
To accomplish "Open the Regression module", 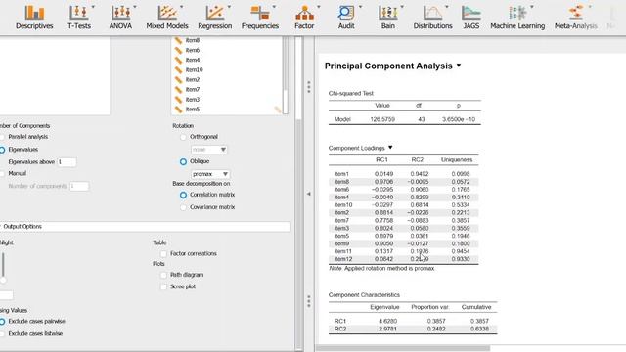I will click(x=215, y=18).
